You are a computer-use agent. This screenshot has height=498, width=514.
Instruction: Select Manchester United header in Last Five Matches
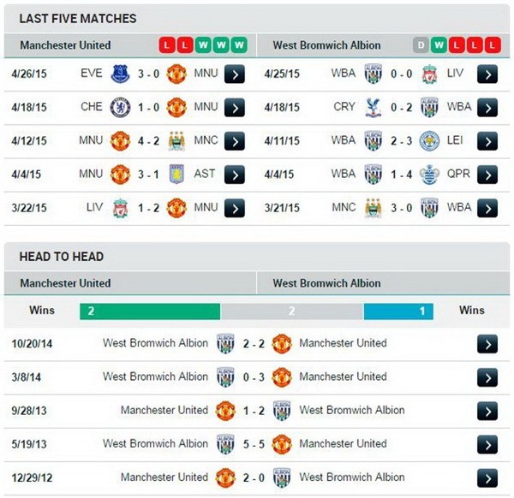click(65, 44)
